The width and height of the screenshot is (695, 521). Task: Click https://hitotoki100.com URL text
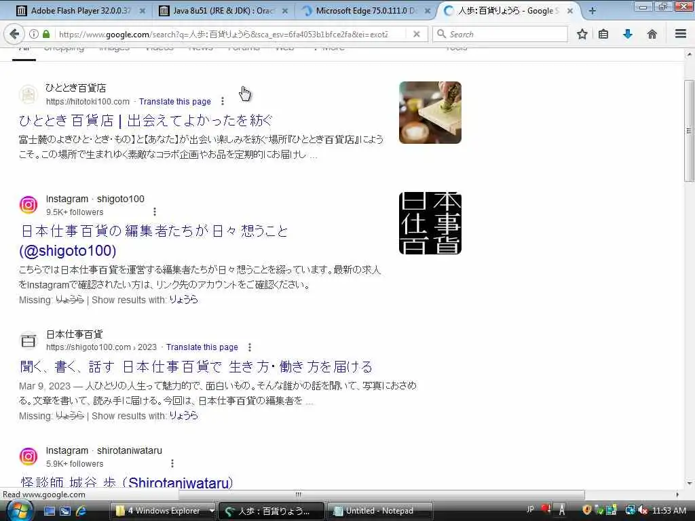click(88, 102)
